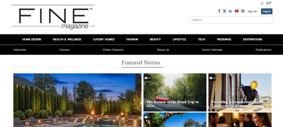Open the YouTube icon link
Viewport: 283px width, 127px height.
pos(237,11)
